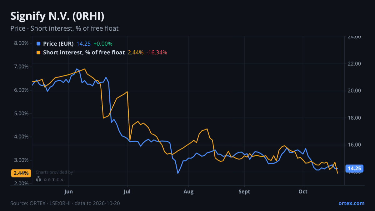Image resolution: width=375 pixels, height=211 pixels.
Task: Click the 18.00 right axis price label
Action: click(x=354, y=118)
